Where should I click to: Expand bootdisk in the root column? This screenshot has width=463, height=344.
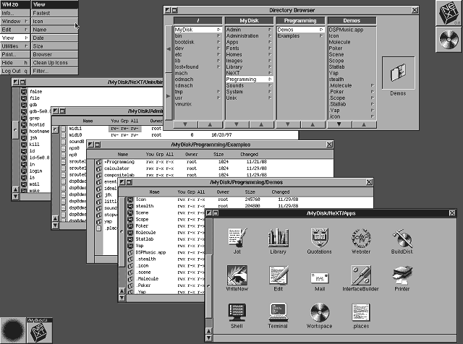point(218,42)
